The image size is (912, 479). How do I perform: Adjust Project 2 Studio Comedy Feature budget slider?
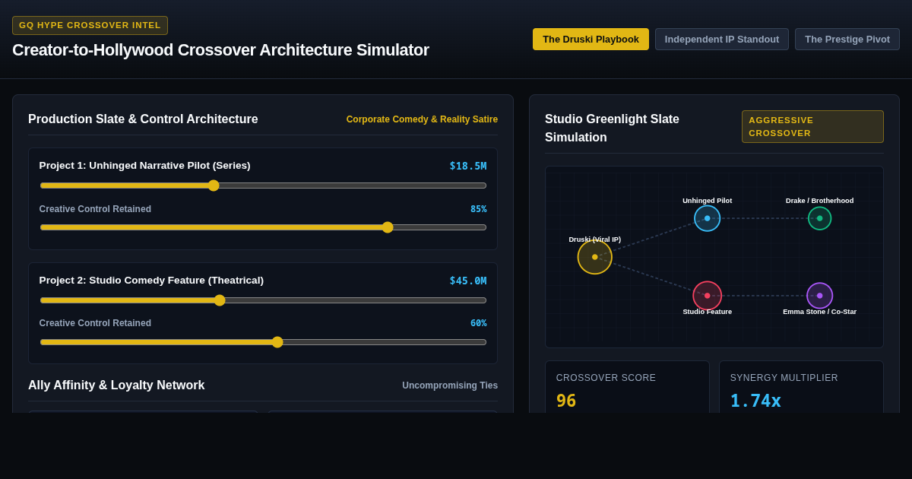(263, 300)
